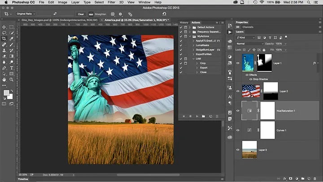This screenshot has height=182, width=323.
Task: Open the Image menu
Action: click(x=62, y=2)
